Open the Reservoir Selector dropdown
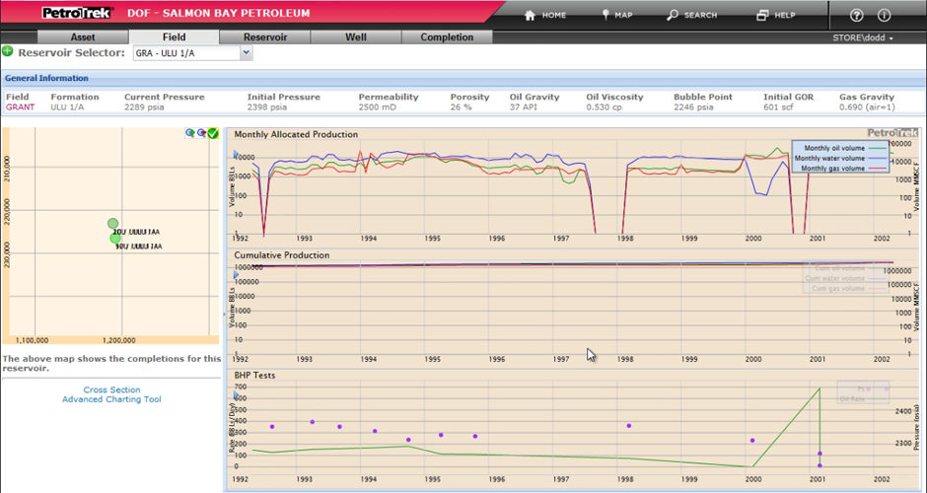Image resolution: width=927 pixels, height=493 pixels. pyautogui.click(x=247, y=53)
